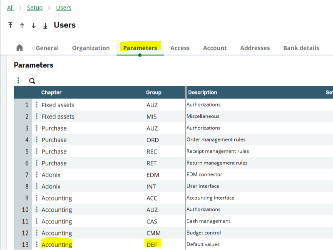Open row actions for the Fixed assets AUZ row
The height and width of the screenshot is (250, 333).
[35, 105]
